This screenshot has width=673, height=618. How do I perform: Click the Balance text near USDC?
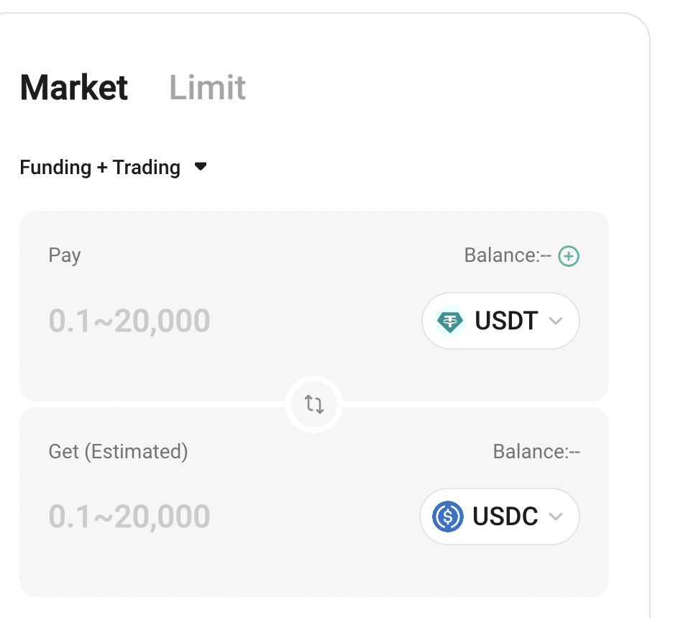[x=536, y=451]
